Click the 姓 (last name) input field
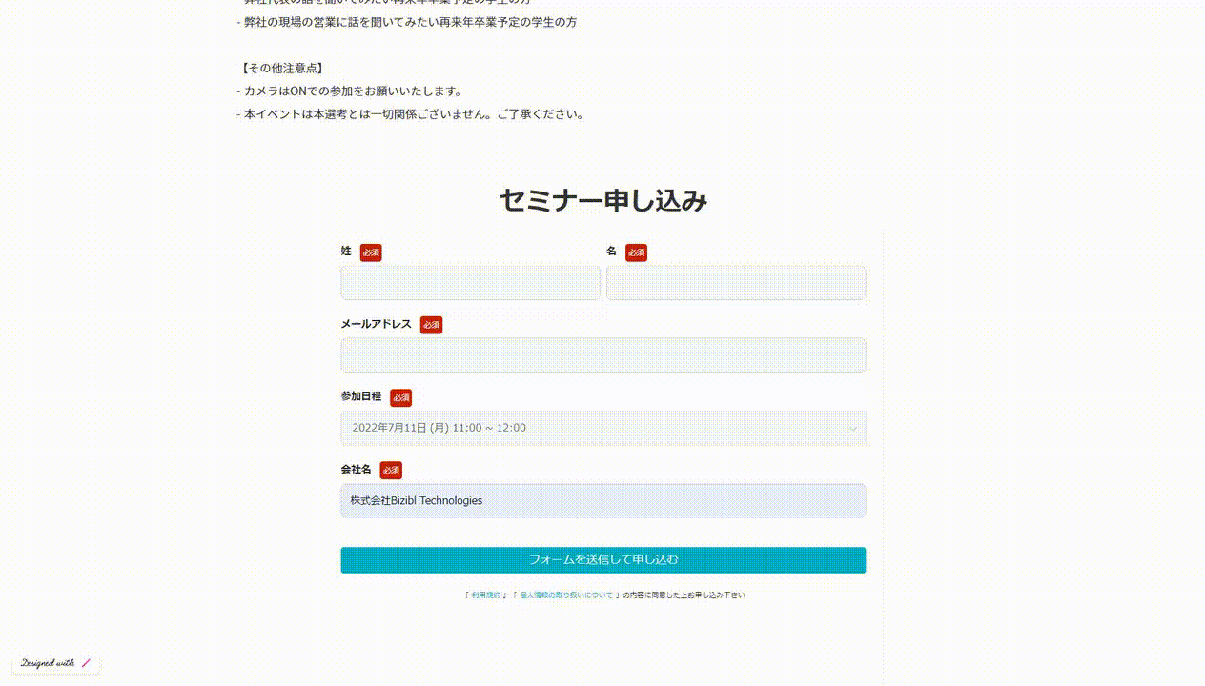This screenshot has width=1205, height=686. coord(470,283)
